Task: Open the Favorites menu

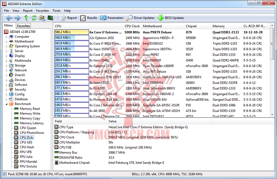Action: click(x=42, y=11)
